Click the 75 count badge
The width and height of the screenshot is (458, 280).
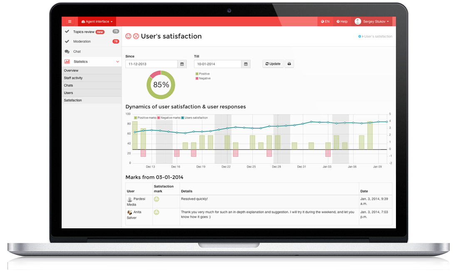[116, 31]
